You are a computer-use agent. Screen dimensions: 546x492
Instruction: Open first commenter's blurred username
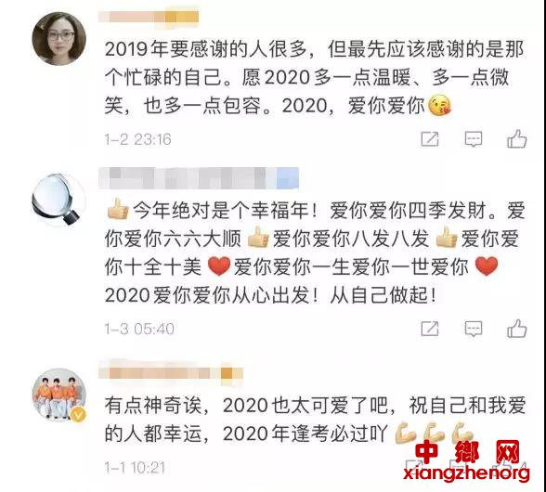pyautogui.click(x=149, y=17)
